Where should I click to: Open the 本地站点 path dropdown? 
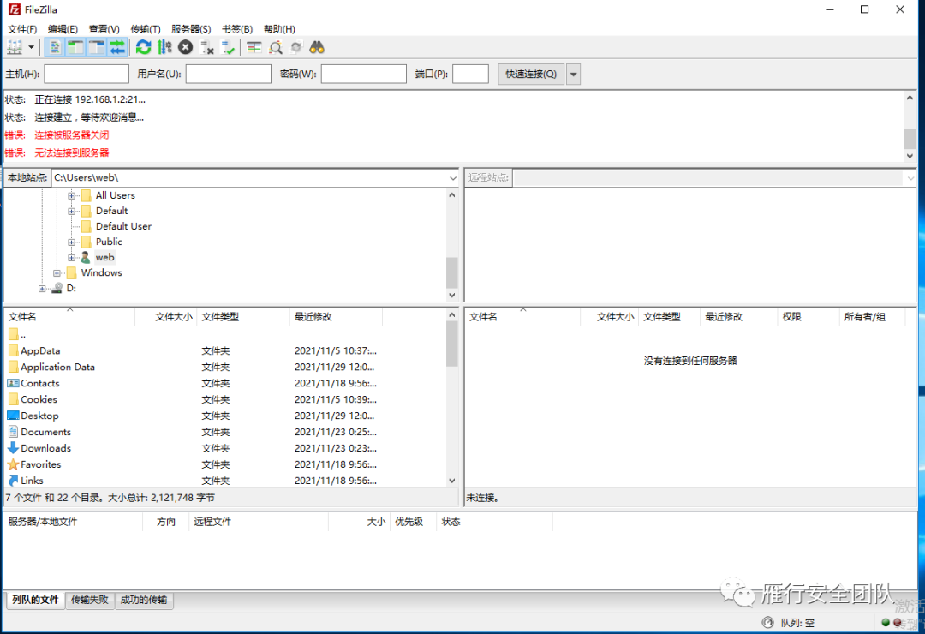(x=452, y=177)
